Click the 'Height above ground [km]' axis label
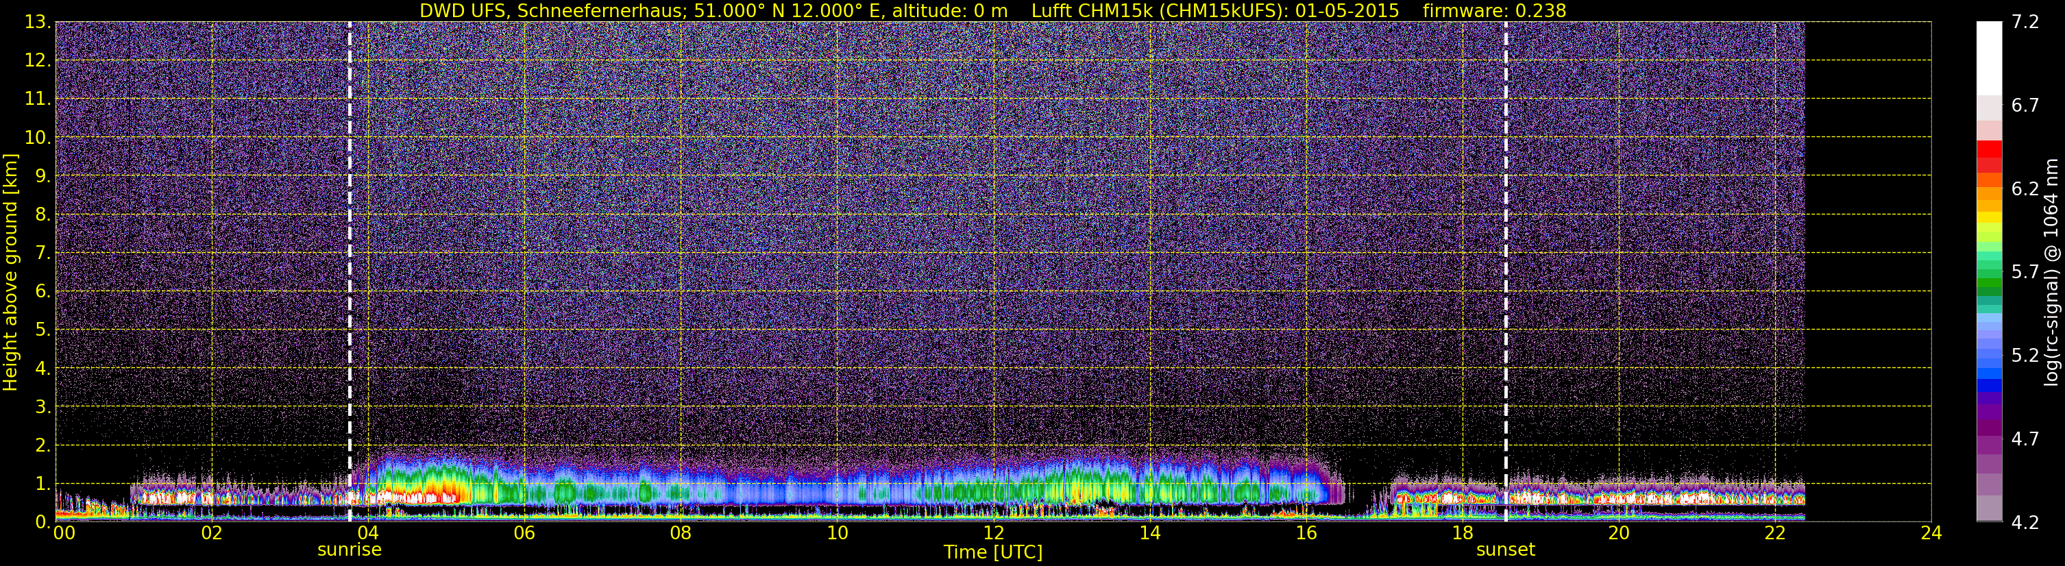 (x=10, y=272)
